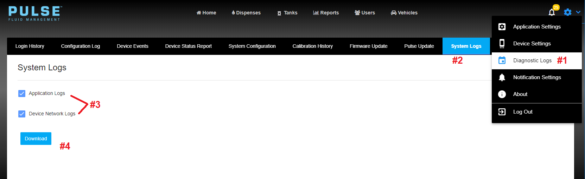Select the Calibration History tab
Viewport: 585px width, 179px height.
click(x=312, y=46)
